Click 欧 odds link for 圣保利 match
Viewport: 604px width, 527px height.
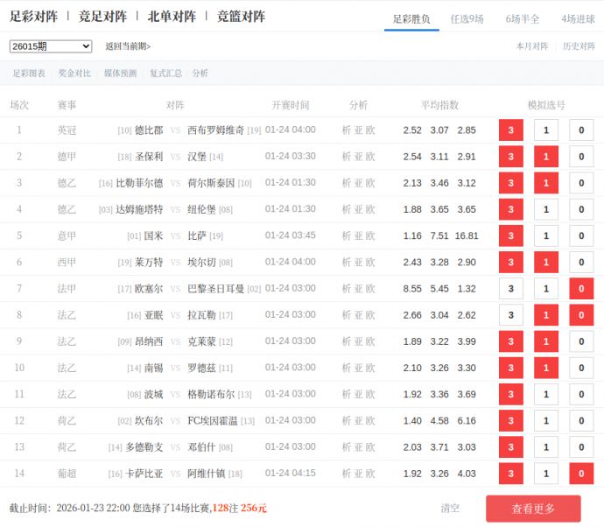click(x=370, y=157)
